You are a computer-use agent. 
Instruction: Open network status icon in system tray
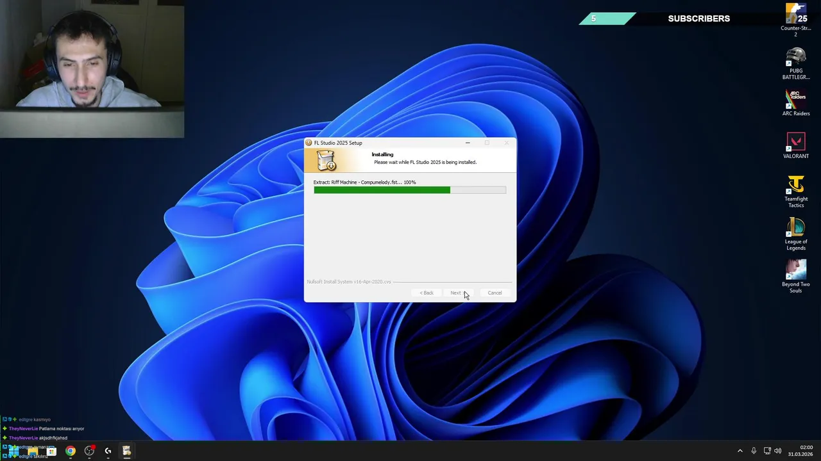click(x=767, y=451)
